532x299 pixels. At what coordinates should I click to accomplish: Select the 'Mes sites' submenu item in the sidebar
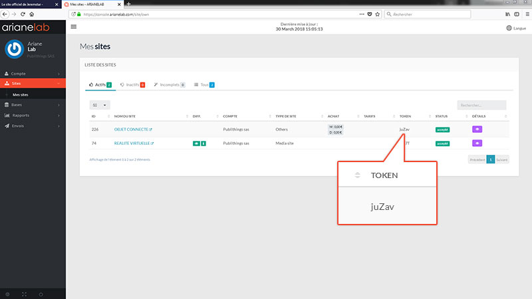pyautogui.click(x=21, y=95)
